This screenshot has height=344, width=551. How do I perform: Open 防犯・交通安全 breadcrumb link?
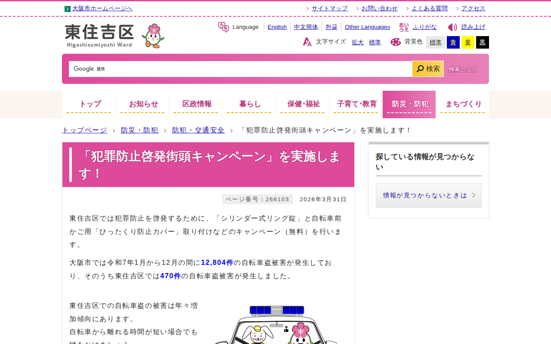pos(198,130)
